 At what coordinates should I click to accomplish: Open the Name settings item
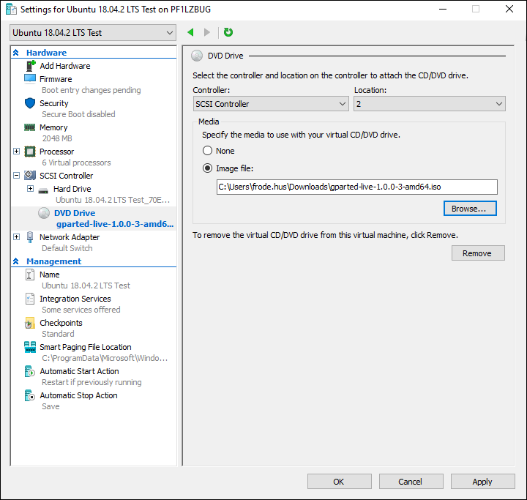point(50,275)
